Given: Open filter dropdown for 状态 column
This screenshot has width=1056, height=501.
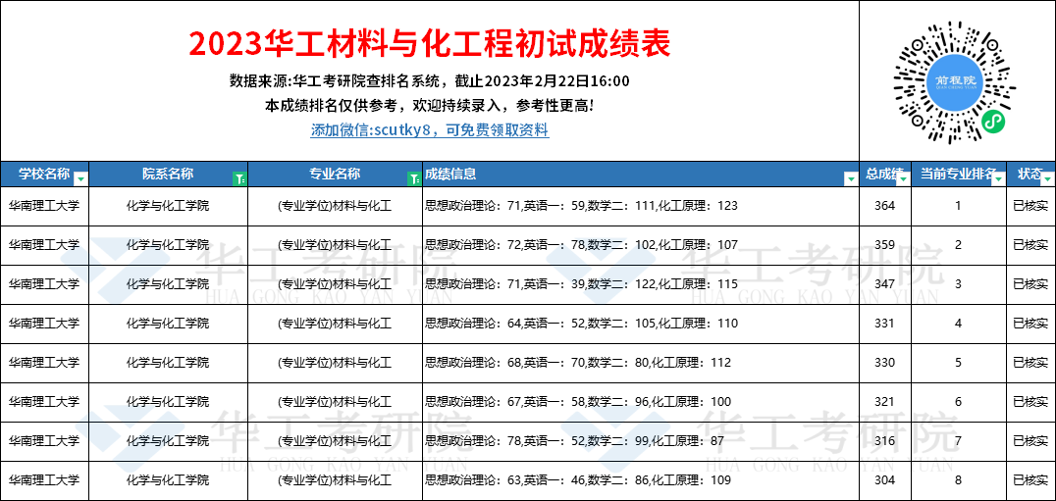Looking at the screenshot, I should (1047, 179).
